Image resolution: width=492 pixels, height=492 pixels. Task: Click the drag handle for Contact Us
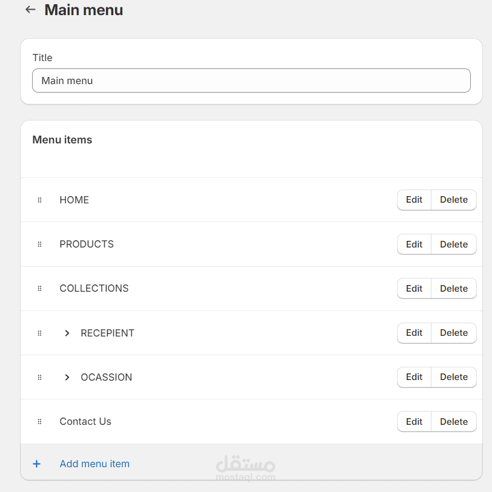pos(40,422)
